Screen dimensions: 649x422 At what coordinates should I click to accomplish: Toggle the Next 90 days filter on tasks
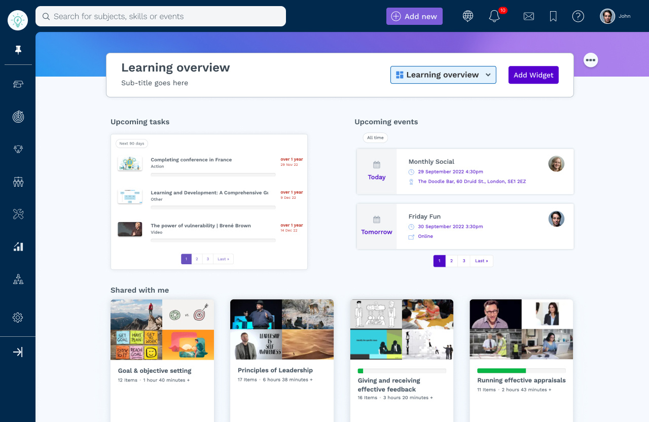132,144
